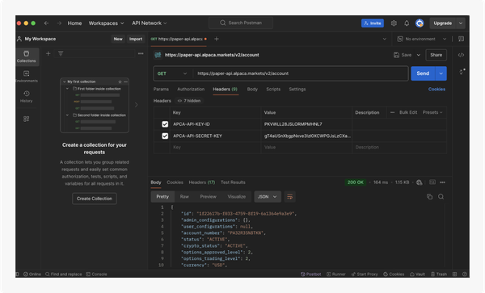This screenshot has height=293, width=485.
Task: Click the HTTP request type icon beside the request title
Action: 158,55
